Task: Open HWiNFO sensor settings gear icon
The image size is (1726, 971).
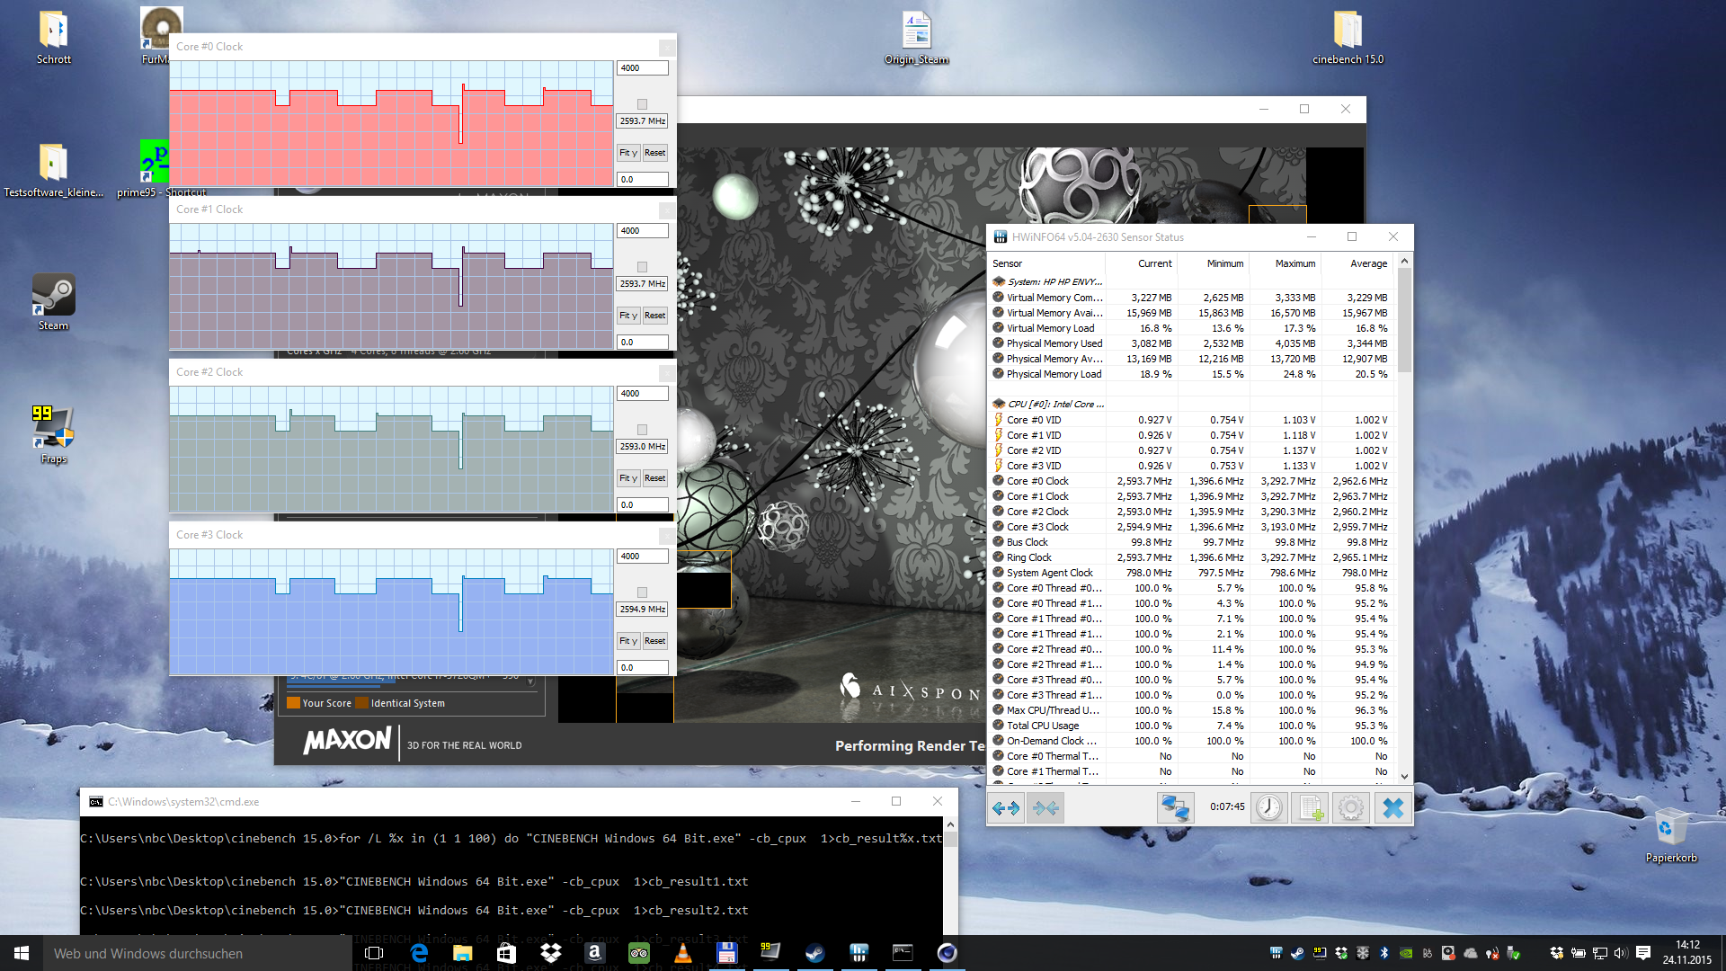Action: pos(1350,808)
